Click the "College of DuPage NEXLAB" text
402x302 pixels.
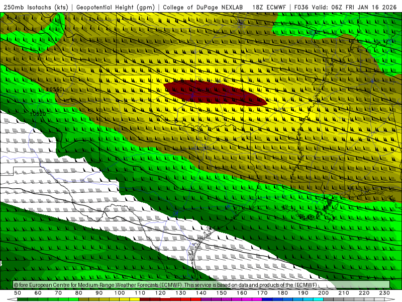click(x=203, y=7)
